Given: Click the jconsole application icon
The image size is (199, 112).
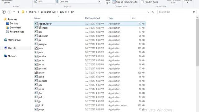Looking at the screenshot, I should click(36, 81).
